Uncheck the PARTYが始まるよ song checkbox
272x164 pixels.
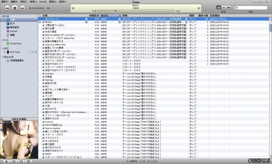43,125
